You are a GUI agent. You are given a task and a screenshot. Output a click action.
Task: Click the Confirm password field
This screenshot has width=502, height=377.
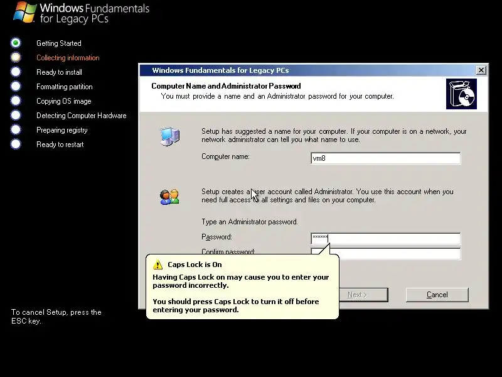click(385, 254)
